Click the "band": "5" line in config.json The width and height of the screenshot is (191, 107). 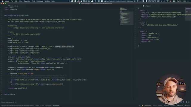pos(146,42)
